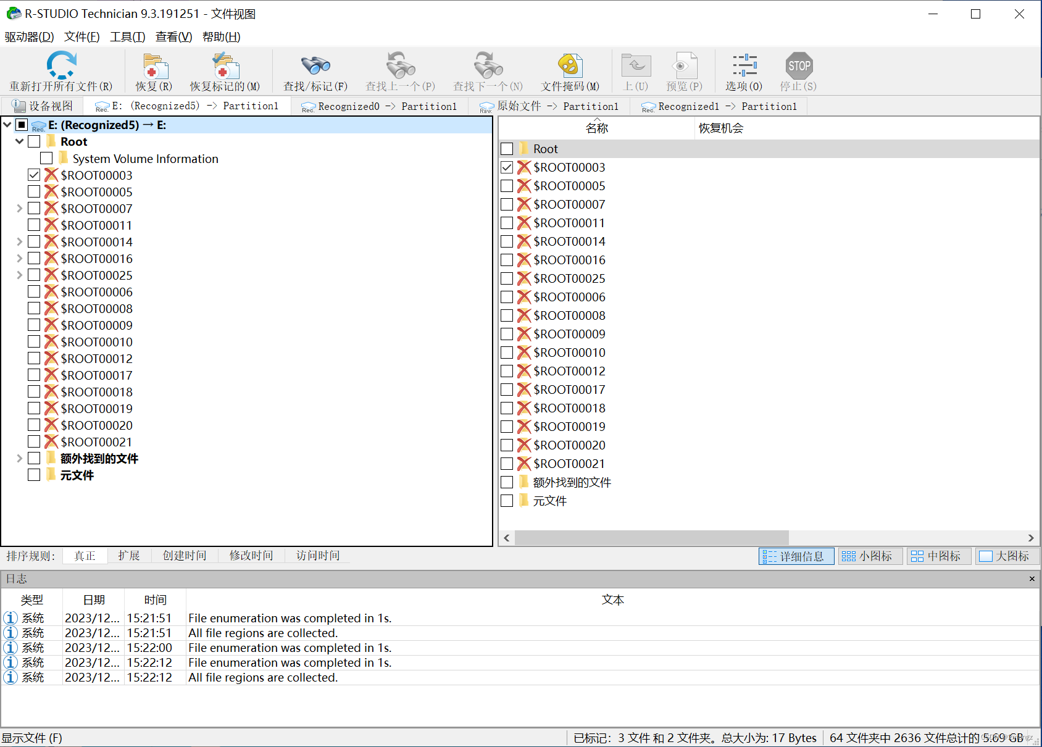Click the Large icons (大图标) view icon
The image size is (1042, 747).
point(986,556)
